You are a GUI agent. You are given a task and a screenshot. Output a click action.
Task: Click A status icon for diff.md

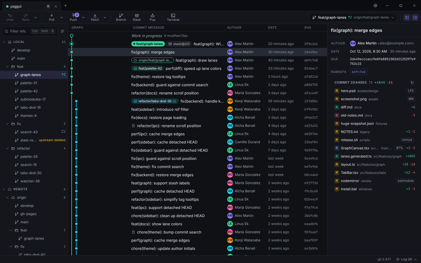point(337,107)
